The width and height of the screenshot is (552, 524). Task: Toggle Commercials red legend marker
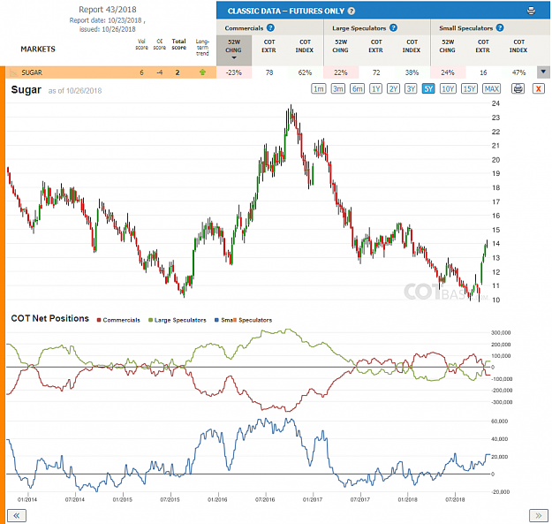[x=99, y=320]
